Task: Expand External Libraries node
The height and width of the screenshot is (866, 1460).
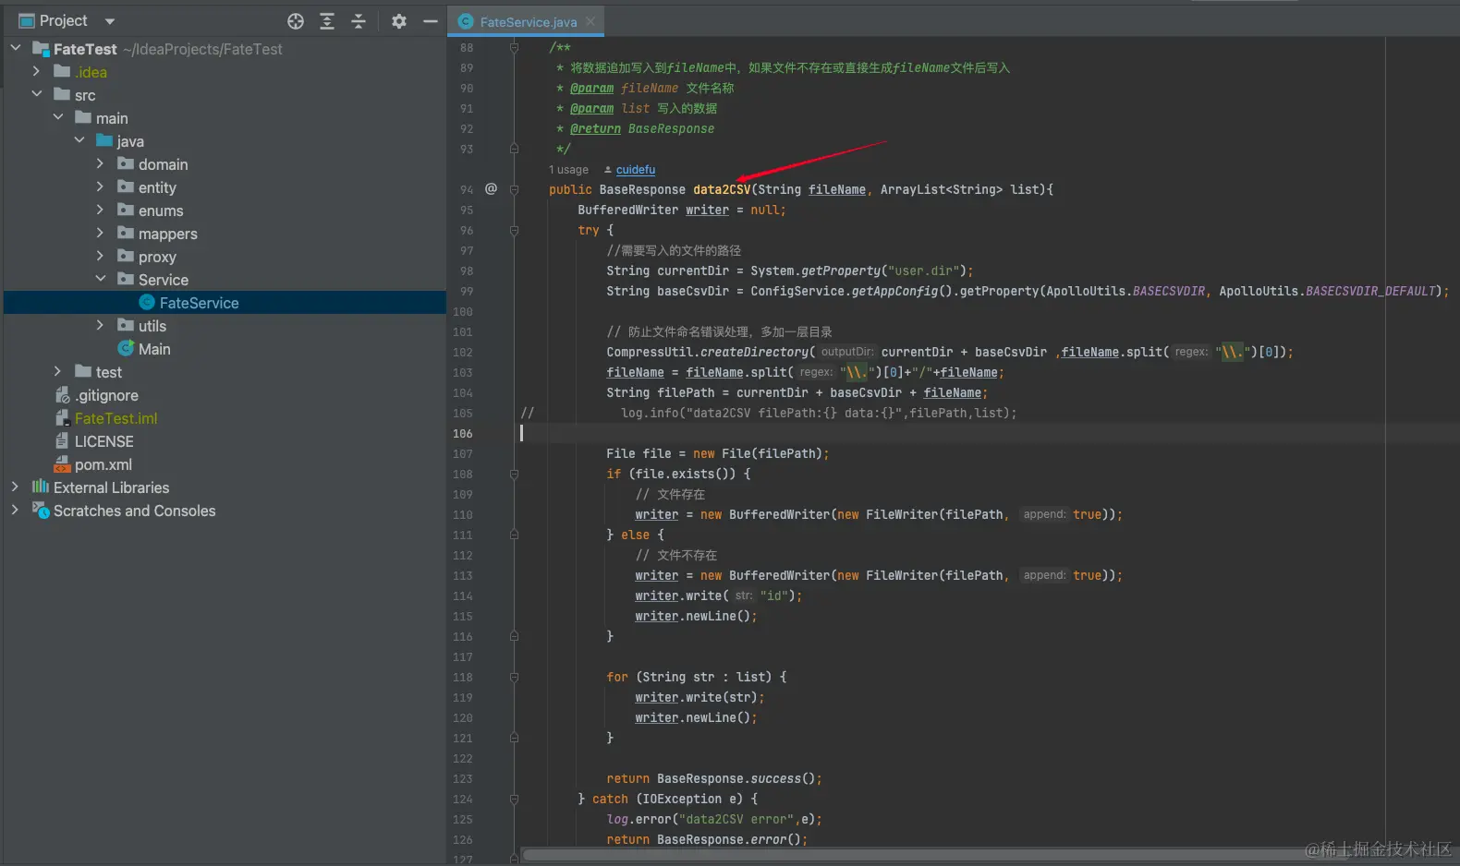Action: (x=15, y=487)
